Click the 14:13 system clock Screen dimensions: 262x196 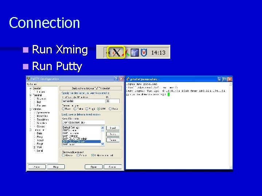[x=158, y=53]
